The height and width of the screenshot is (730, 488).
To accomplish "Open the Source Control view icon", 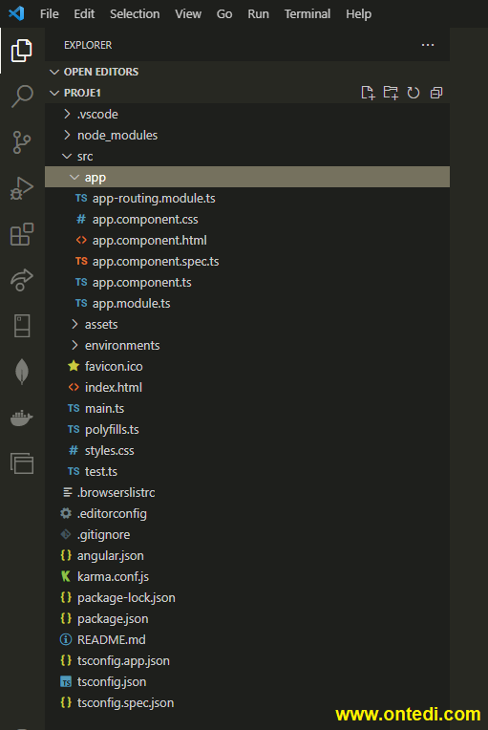I will pyautogui.click(x=21, y=142).
